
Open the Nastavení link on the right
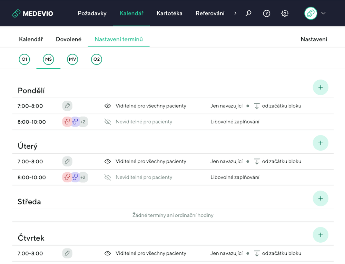pos(314,39)
